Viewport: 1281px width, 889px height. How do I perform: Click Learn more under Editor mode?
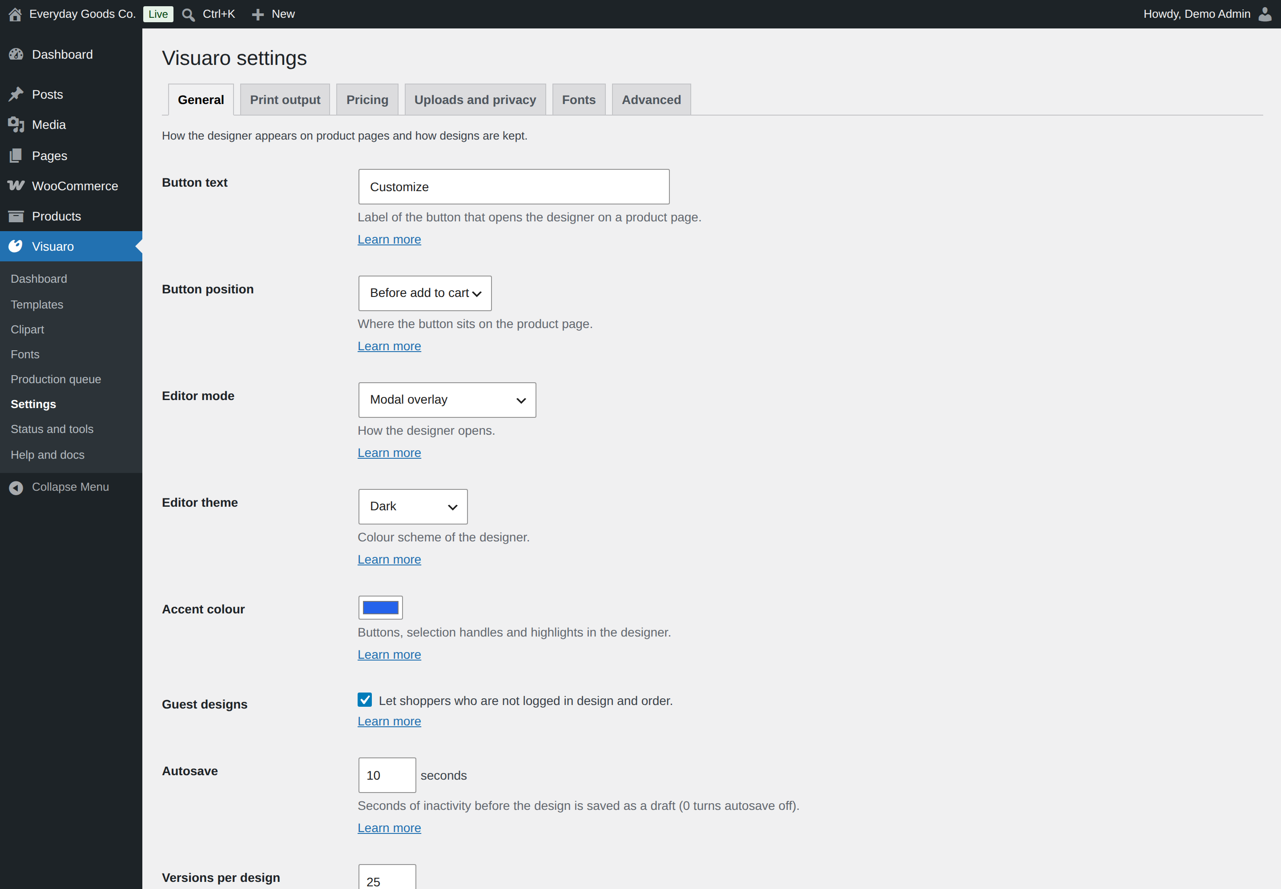click(x=389, y=453)
